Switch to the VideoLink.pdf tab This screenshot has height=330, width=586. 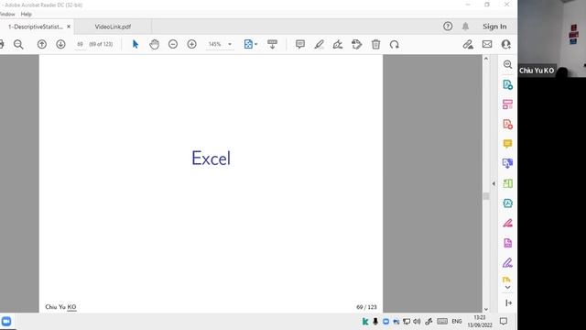[113, 27]
